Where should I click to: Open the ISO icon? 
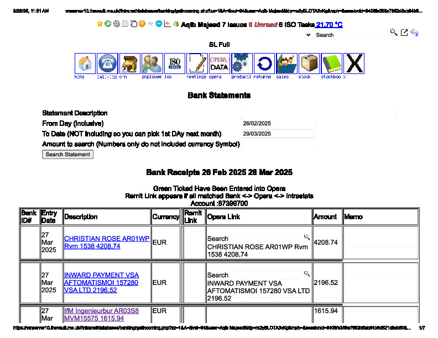pos(175,64)
